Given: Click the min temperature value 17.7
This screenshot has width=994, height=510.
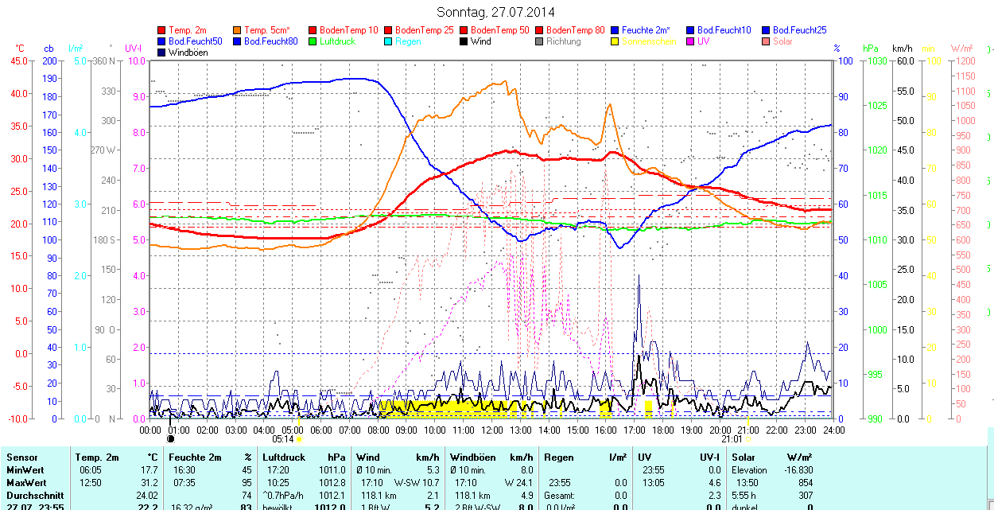Looking at the screenshot, I should pos(149,470).
